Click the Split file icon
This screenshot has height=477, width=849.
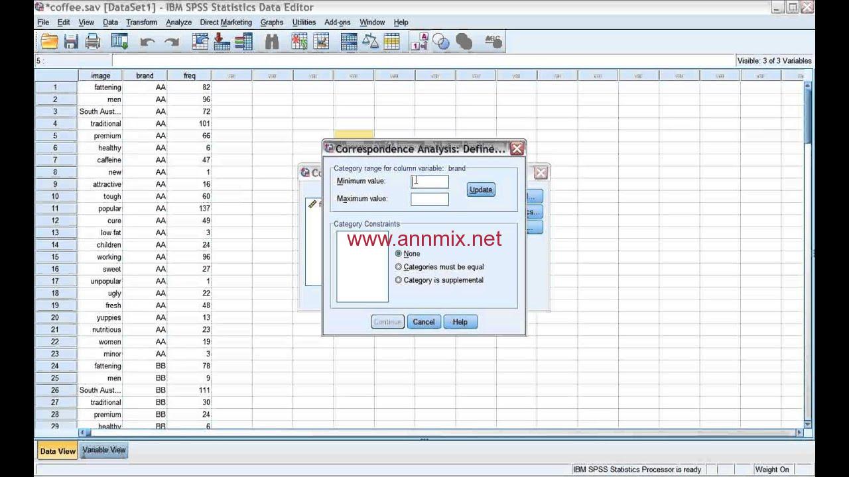[x=349, y=42]
